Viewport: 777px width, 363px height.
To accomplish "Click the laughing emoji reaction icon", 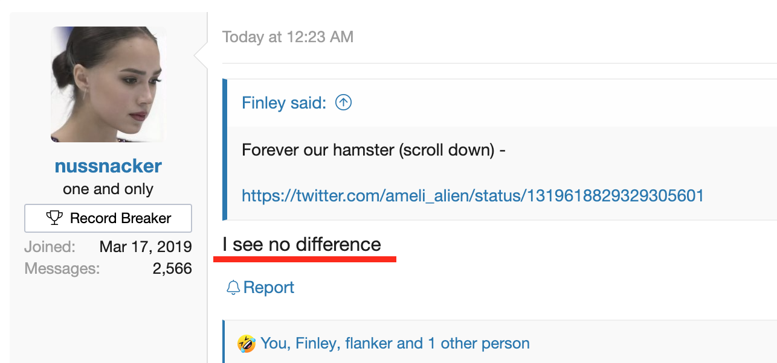I will click(x=247, y=344).
